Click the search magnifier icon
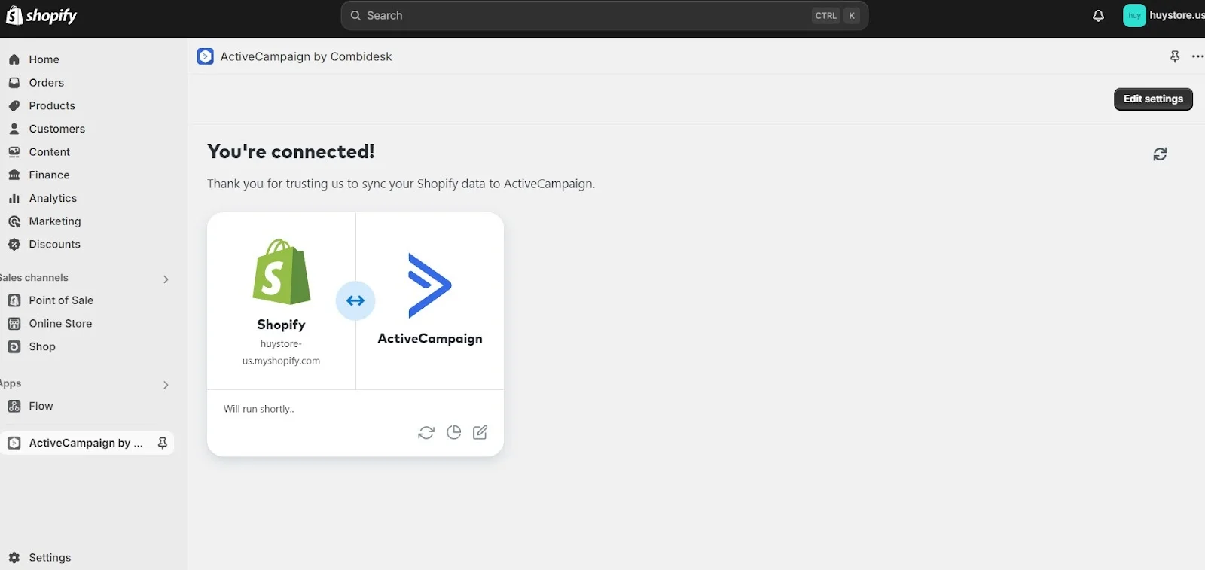Screen dimensions: 1205x570 coord(355,15)
